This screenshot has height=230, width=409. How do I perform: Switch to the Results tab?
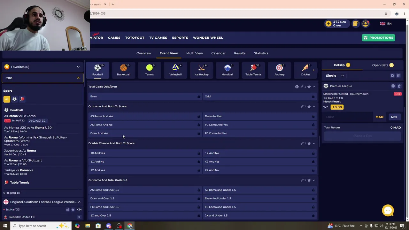tap(240, 53)
